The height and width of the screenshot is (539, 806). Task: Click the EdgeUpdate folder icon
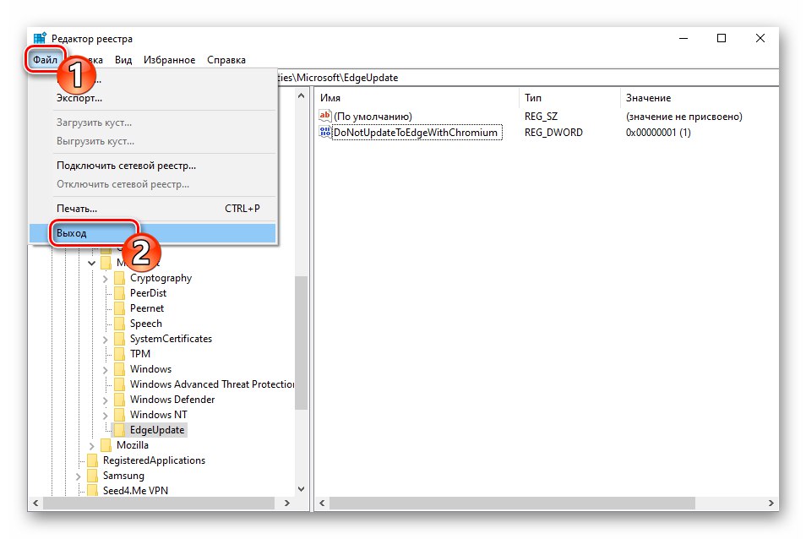pyautogui.click(x=119, y=429)
